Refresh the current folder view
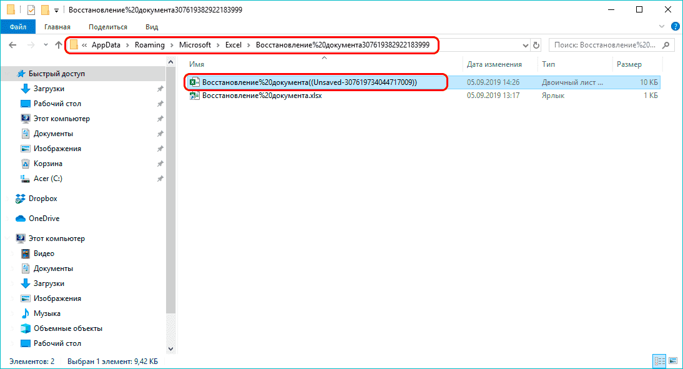 click(536, 45)
